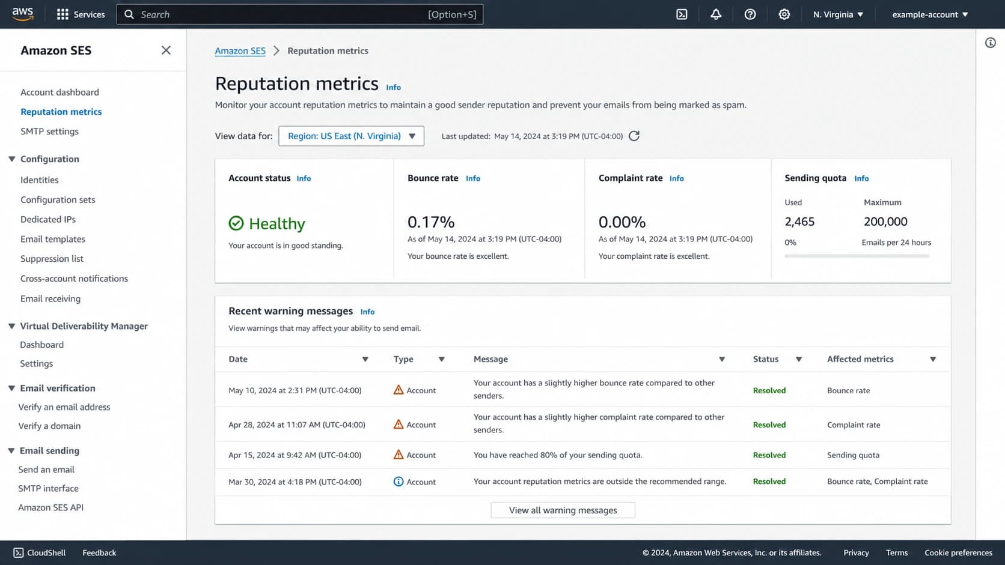Open Amazon SES API

50,508
